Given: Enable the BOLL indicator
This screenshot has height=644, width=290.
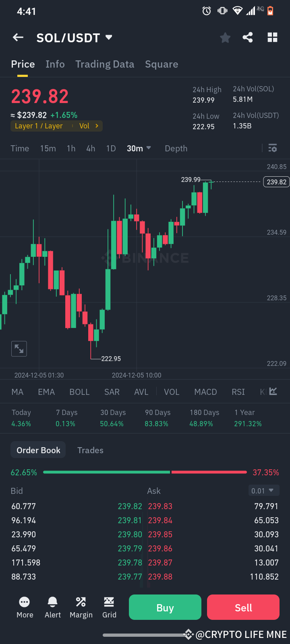Looking at the screenshot, I should [x=79, y=392].
